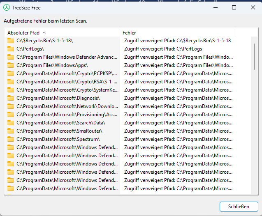Select folder icon next to WindowsApps path
The height and width of the screenshot is (216, 262).
[x=11, y=65]
